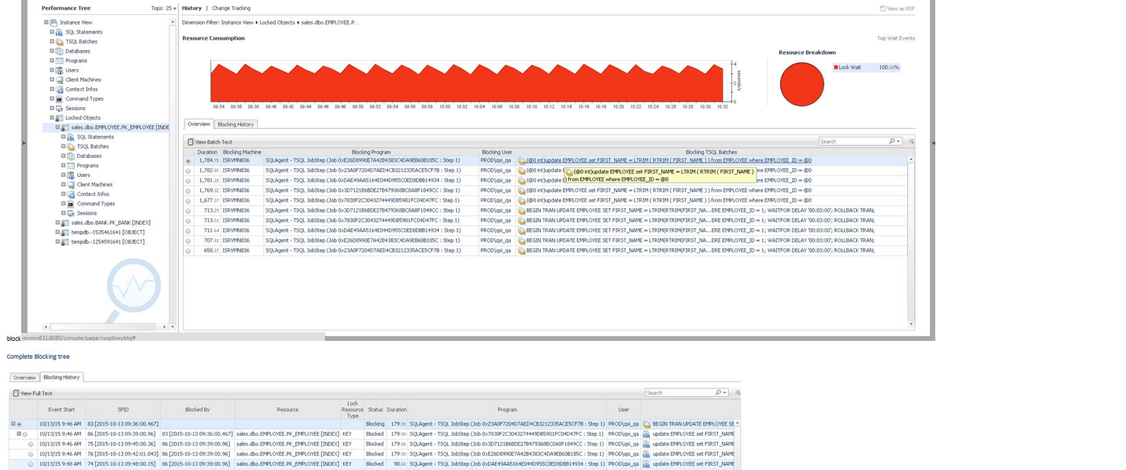Collapse the Instance View tree node

click(x=46, y=23)
